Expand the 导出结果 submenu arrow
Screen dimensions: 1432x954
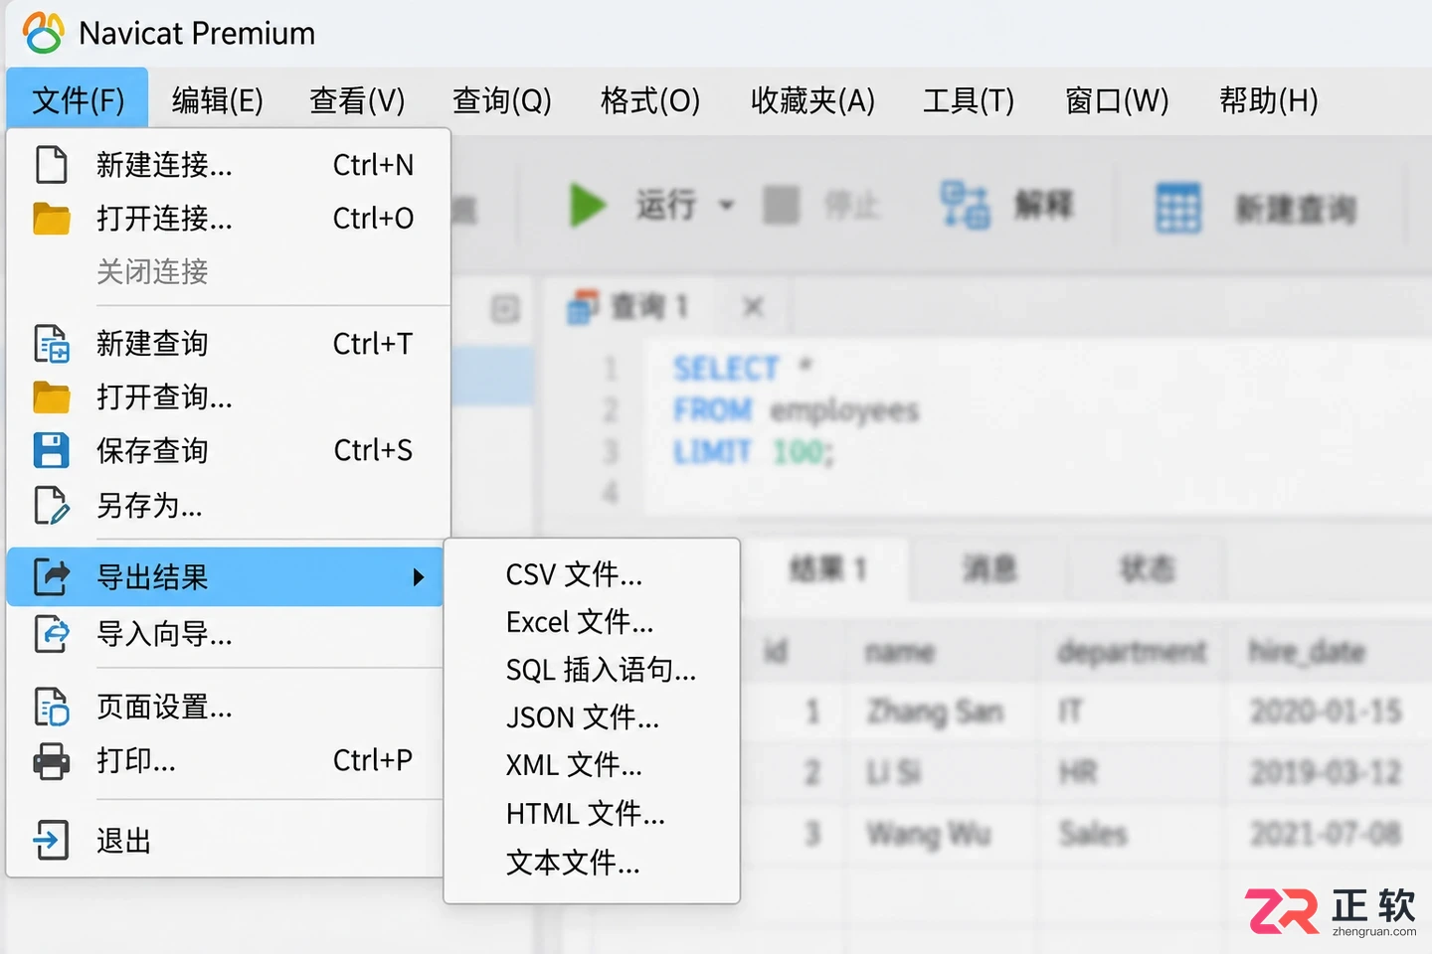point(419,577)
